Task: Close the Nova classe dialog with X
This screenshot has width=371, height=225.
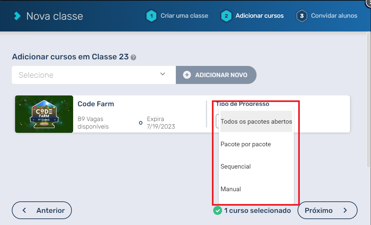Action: [369, 3]
